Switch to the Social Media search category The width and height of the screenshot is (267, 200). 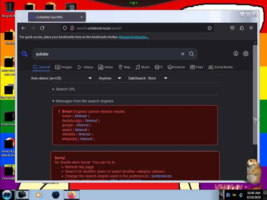point(220,67)
